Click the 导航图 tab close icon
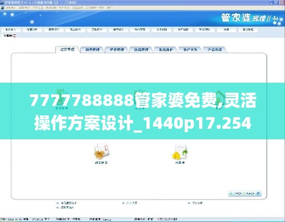285x222 pixels. (14, 36)
